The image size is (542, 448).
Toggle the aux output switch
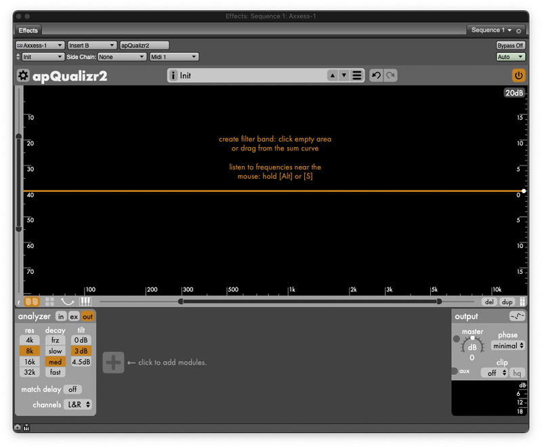pyautogui.click(x=455, y=371)
